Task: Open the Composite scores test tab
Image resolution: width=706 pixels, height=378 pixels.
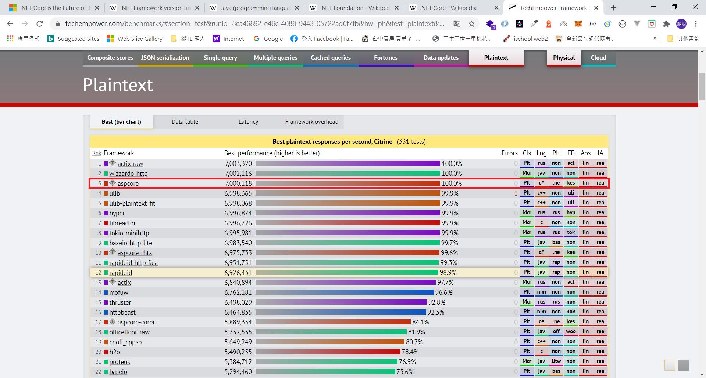Action: [110, 58]
